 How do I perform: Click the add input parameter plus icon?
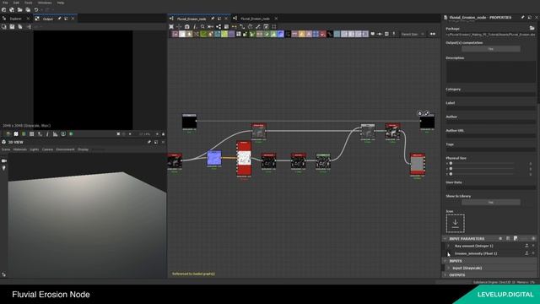533,238
